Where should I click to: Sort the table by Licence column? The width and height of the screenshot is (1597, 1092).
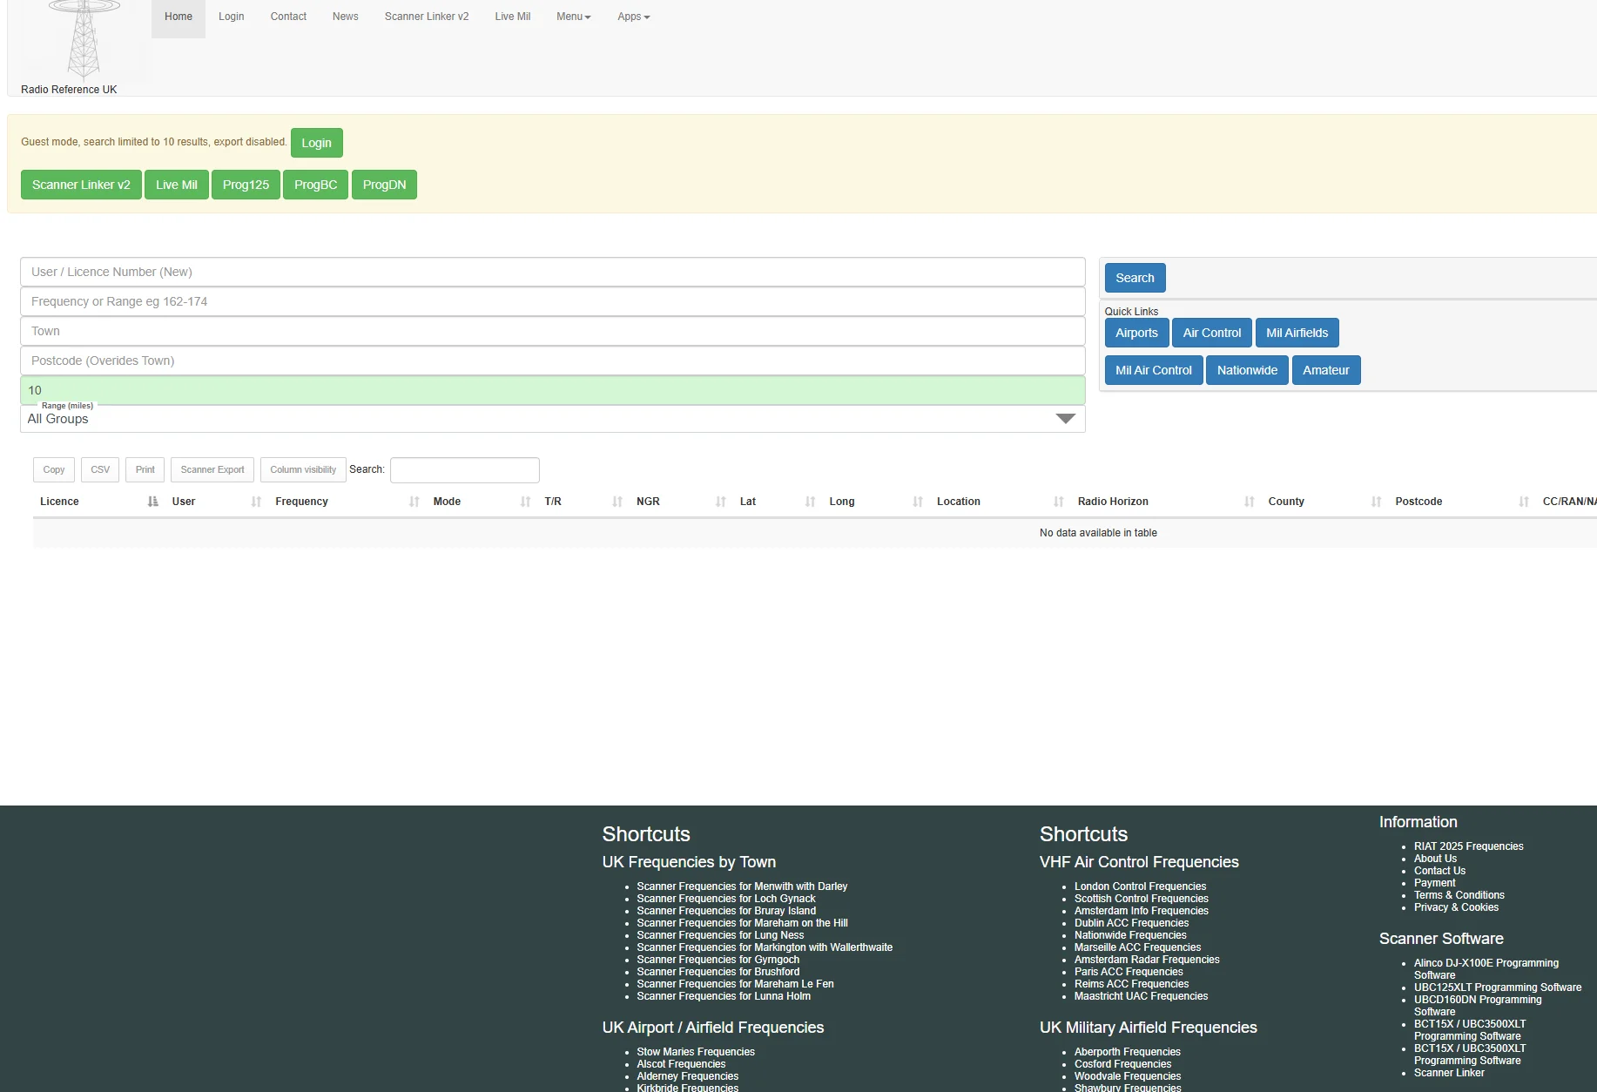pos(59,502)
